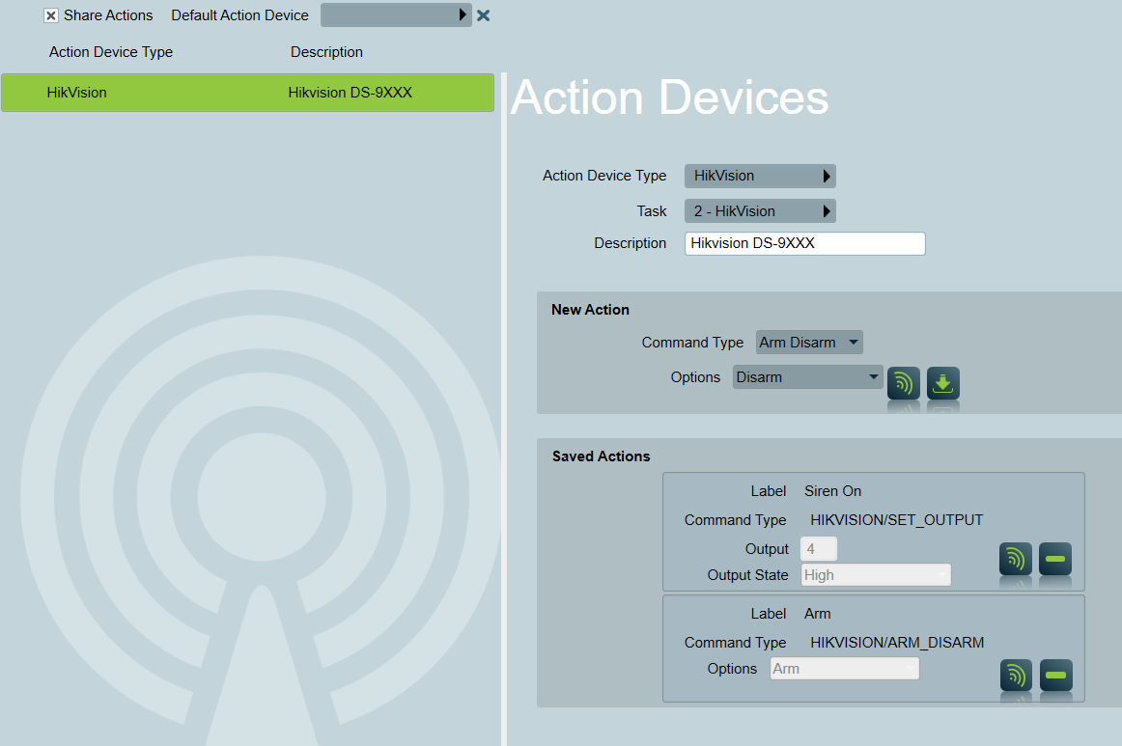Test the Arm saved action
Screen dimensions: 1122x746
tap(1016, 676)
